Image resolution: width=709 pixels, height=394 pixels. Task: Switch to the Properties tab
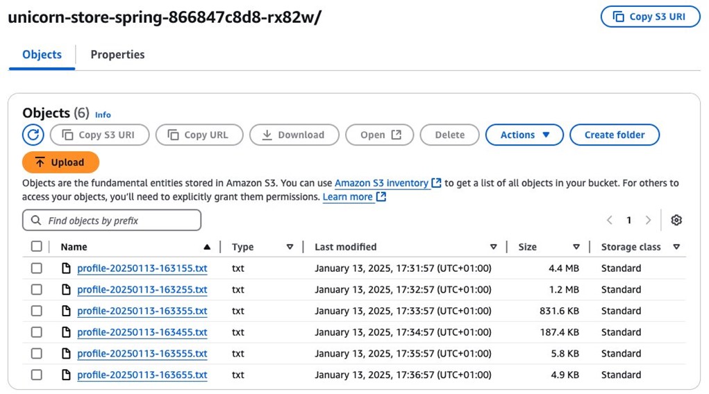(x=117, y=55)
